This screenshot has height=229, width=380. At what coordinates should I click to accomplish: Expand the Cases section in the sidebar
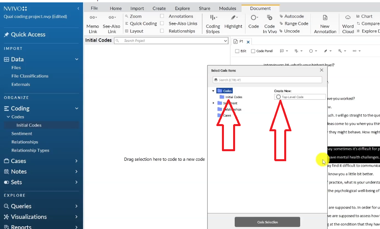76,161
